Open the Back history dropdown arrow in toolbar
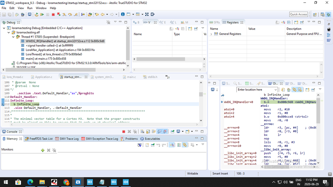Viewport: 333px width, 187px height. pyautogui.click(x=107, y=14)
